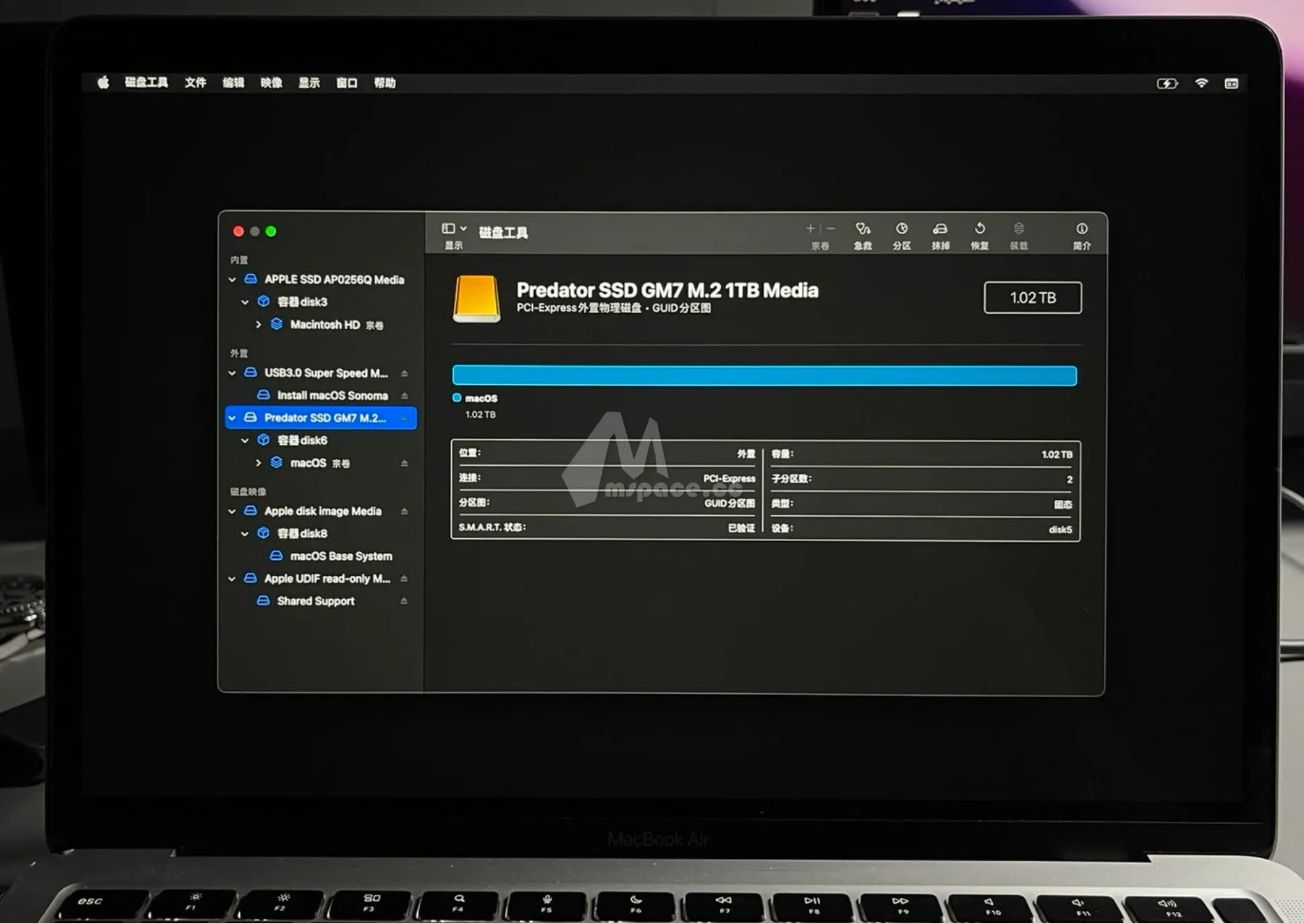The image size is (1304, 923).
Task: Click the 1.02 TB capacity box
Action: click(x=1033, y=298)
